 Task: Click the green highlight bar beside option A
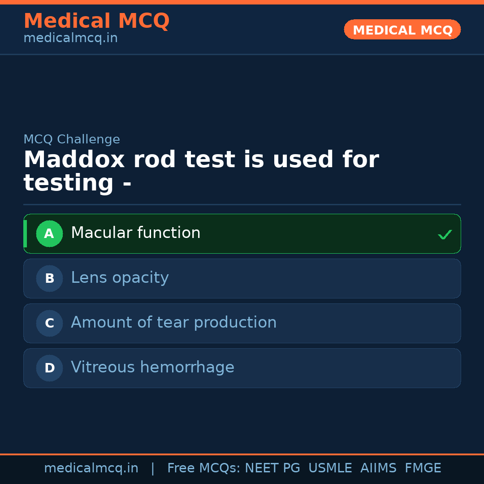26,233
